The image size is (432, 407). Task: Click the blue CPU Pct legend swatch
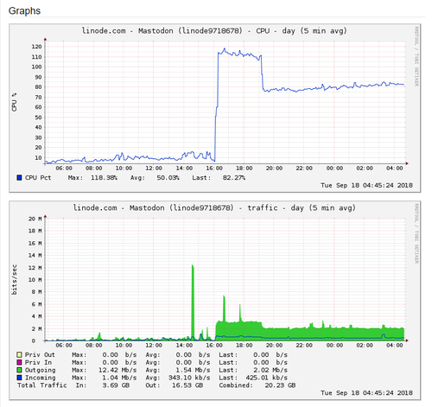coord(19,178)
